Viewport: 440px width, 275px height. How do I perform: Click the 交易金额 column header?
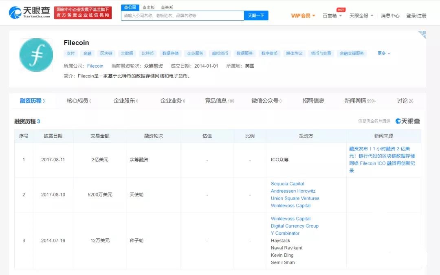(x=100, y=136)
